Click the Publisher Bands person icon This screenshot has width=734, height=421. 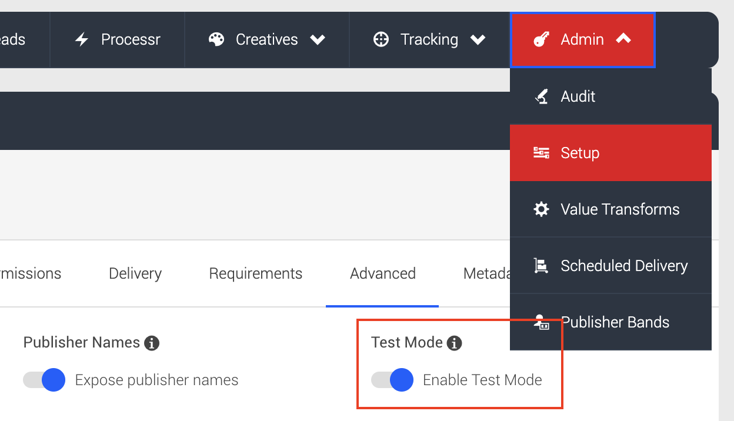tap(541, 322)
